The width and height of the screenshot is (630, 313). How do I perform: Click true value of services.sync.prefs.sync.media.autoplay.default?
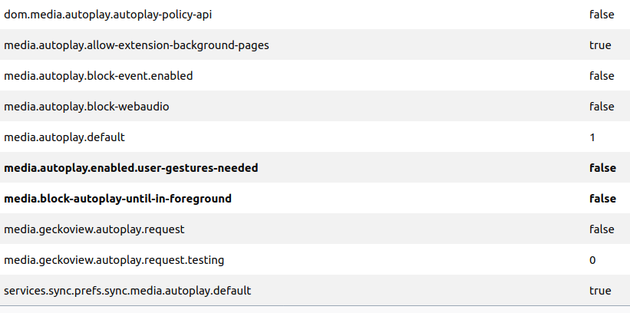pos(600,291)
